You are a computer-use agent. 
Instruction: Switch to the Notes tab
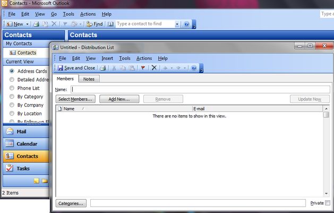coord(89,79)
